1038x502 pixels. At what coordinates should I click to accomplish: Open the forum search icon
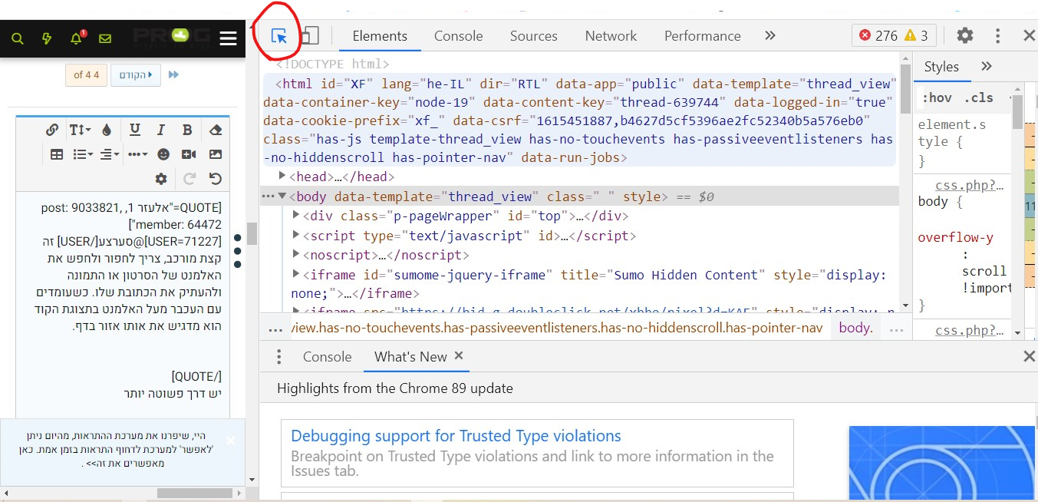pos(18,38)
